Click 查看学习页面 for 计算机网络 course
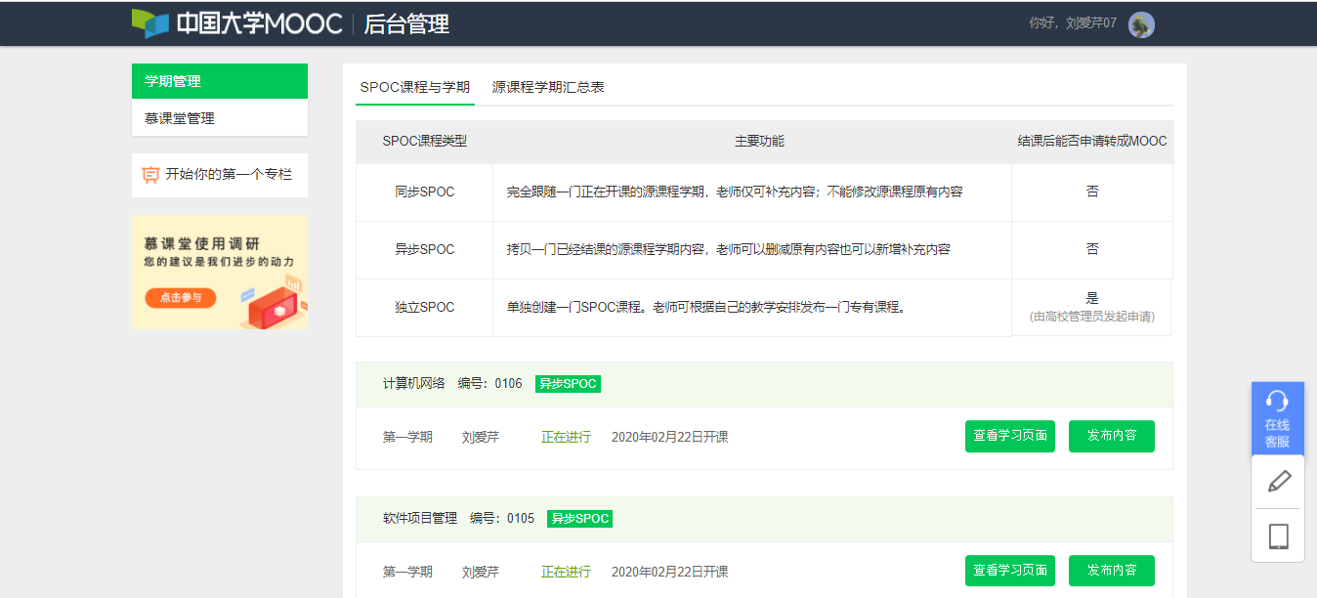The image size is (1317, 598). click(1009, 436)
